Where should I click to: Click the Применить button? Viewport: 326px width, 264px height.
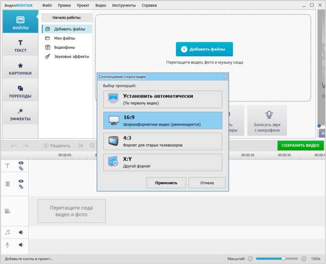point(166,183)
